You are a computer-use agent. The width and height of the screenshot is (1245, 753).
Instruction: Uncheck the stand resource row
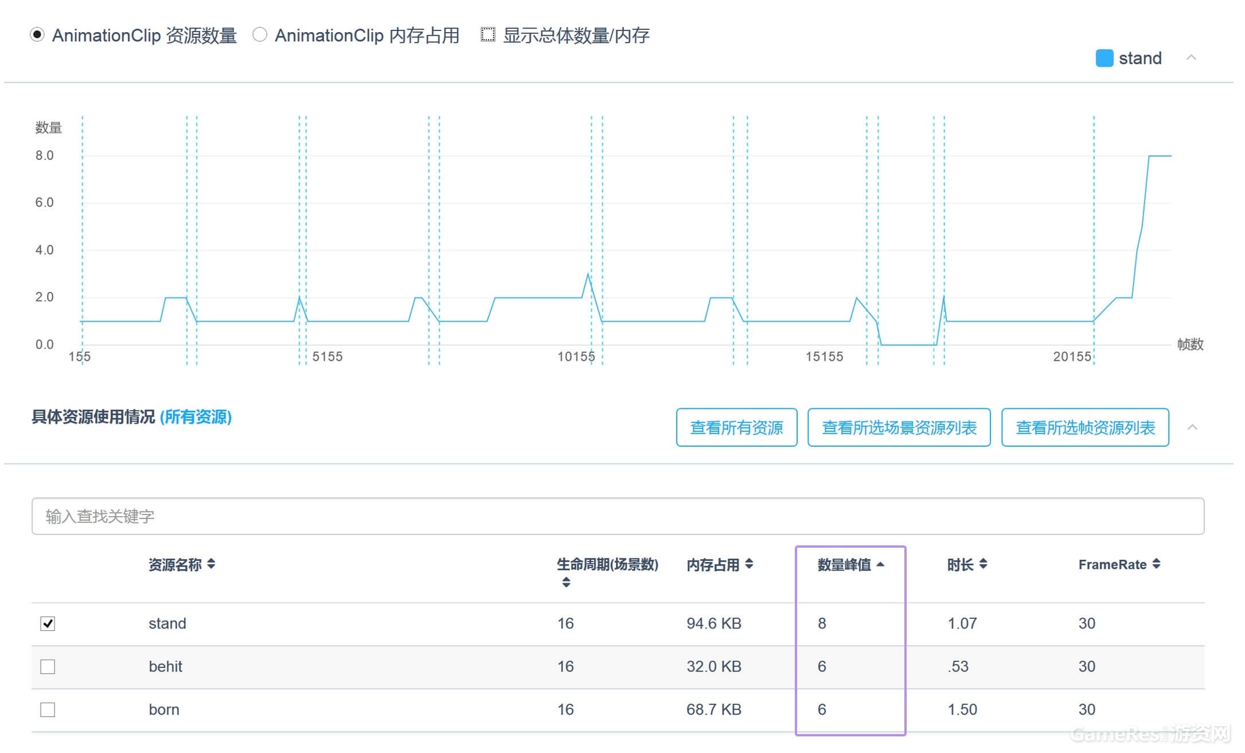[x=48, y=623]
